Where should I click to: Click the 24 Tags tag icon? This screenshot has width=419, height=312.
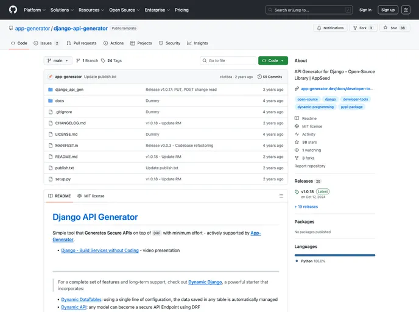[x=103, y=61]
